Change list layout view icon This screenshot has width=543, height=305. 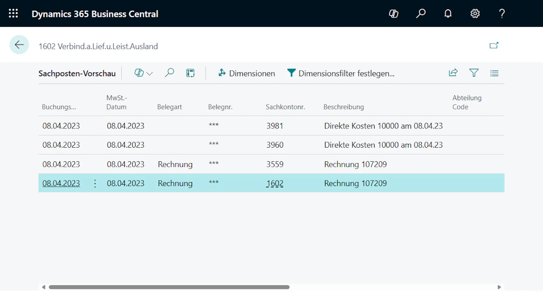[494, 73]
